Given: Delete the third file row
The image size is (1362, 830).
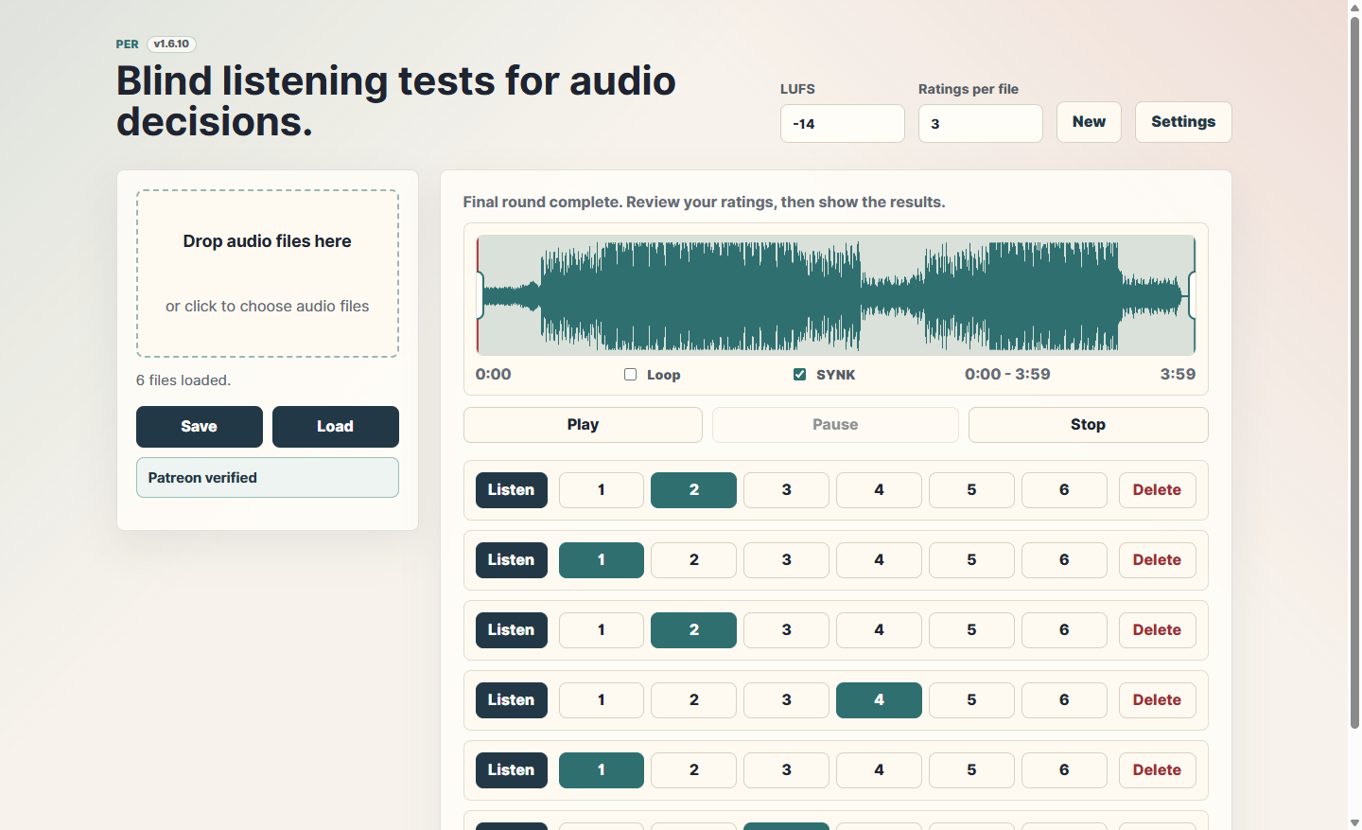Looking at the screenshot, I should [1158, 630].
